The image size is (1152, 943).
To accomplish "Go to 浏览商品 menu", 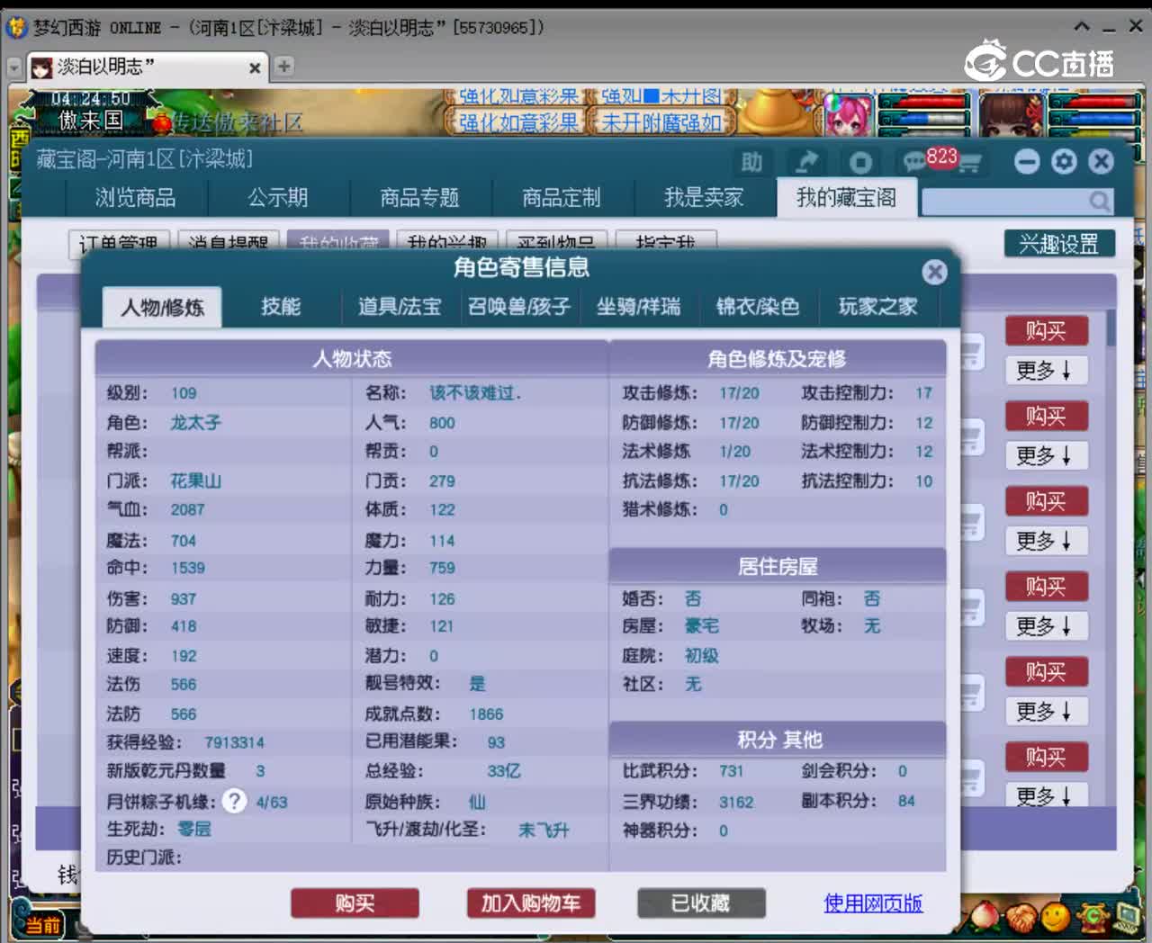I will click(x=136, y=197).
